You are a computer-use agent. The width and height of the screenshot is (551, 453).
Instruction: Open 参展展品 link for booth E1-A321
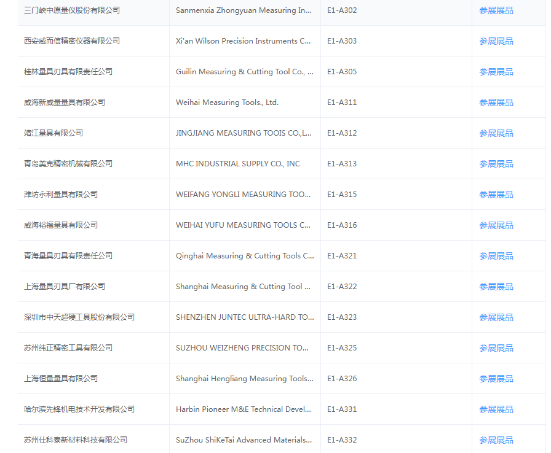tap(496, 256)
